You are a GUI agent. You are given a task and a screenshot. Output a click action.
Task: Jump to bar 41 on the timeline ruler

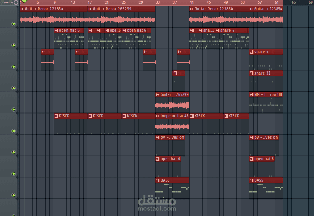[192, 3]
